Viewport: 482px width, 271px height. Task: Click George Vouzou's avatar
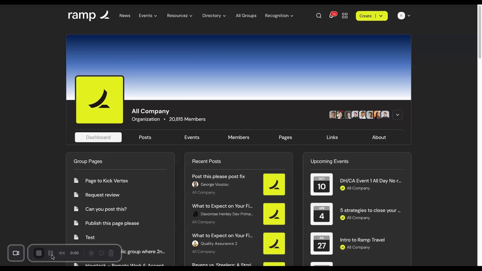click(x=195, y=184)
